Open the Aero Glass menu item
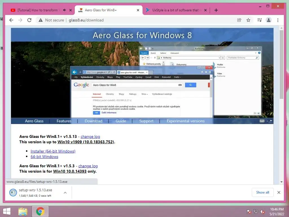This screenshot has height=217, width=289. click(x=34, y=121)
